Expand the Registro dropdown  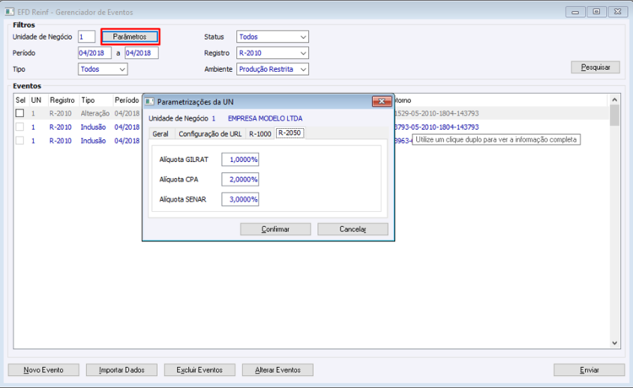[303, 53]
